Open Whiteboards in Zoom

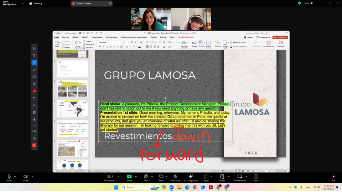pyautogui.click(x=240, y=178)
